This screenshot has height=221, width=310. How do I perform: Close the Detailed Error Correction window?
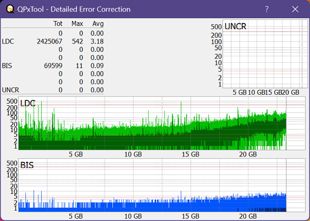pyautogui.click(x=295, y=9)
